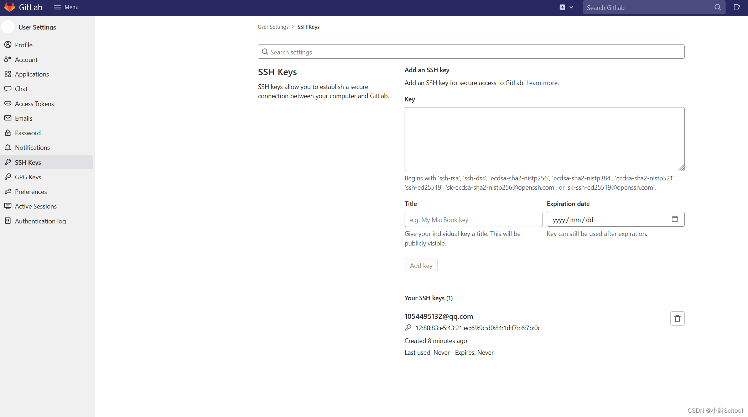Expand the create new plus dropdown
The width and height of the screenshot is (748, 417).
tap(566, 7)
